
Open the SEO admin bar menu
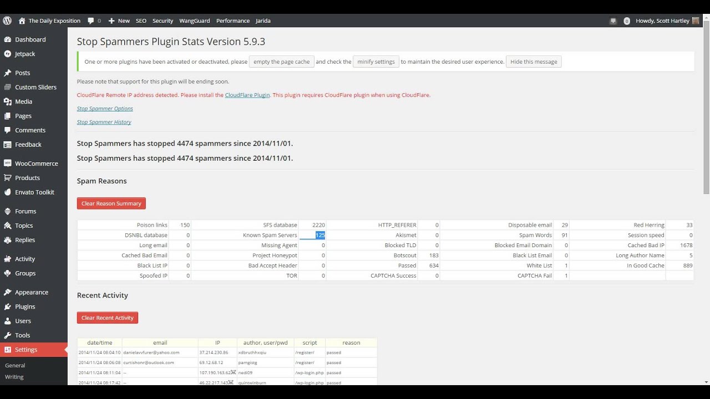(141, 21)
